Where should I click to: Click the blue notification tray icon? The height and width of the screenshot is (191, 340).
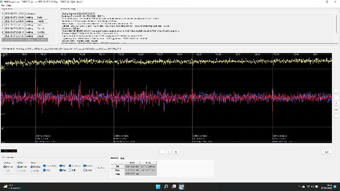tap(335, 187)
